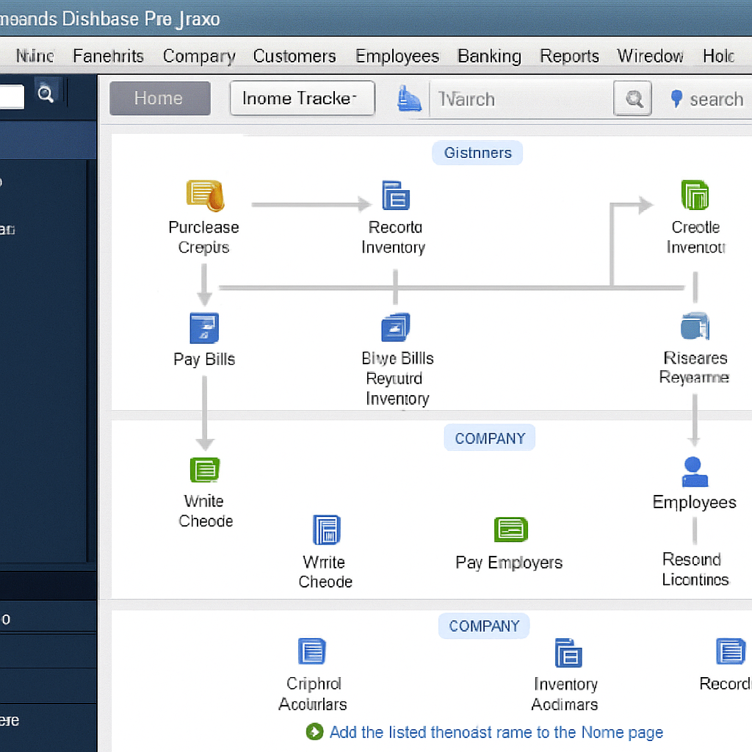Click the magnifier button beside search field
This screenshot has width=752, height=752.
point(632,98)
